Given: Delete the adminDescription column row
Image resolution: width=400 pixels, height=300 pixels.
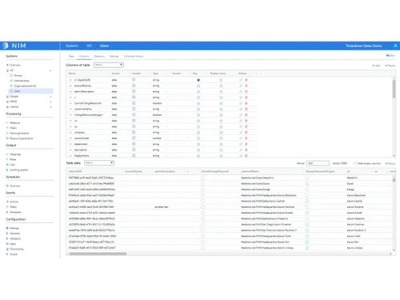Looking at the screenshot, I should point(246,92).
